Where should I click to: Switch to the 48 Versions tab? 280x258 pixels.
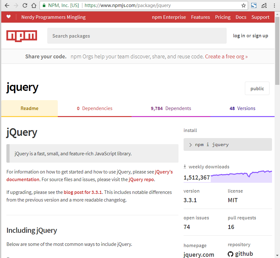point(243,108)
